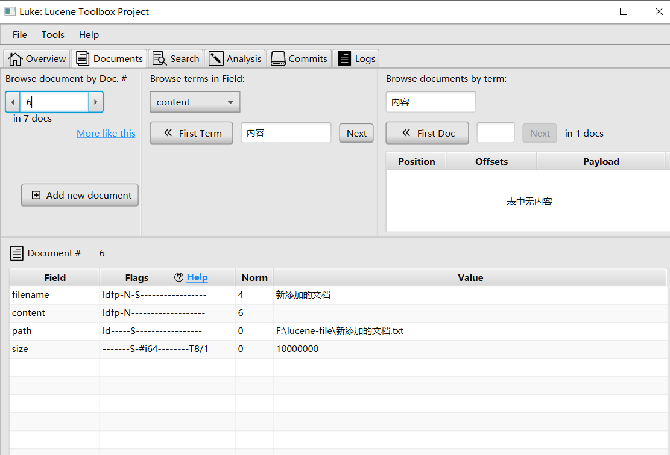Select the Documents tab
The image size is (670, 455).
pyautogui.click(x=109, y=58)
